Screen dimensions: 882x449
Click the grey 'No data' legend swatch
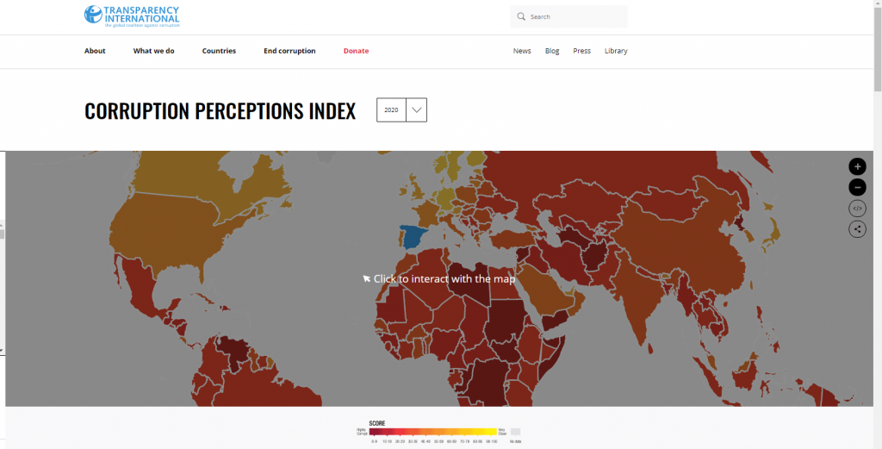pyautogui.click(x=515, y=432)
